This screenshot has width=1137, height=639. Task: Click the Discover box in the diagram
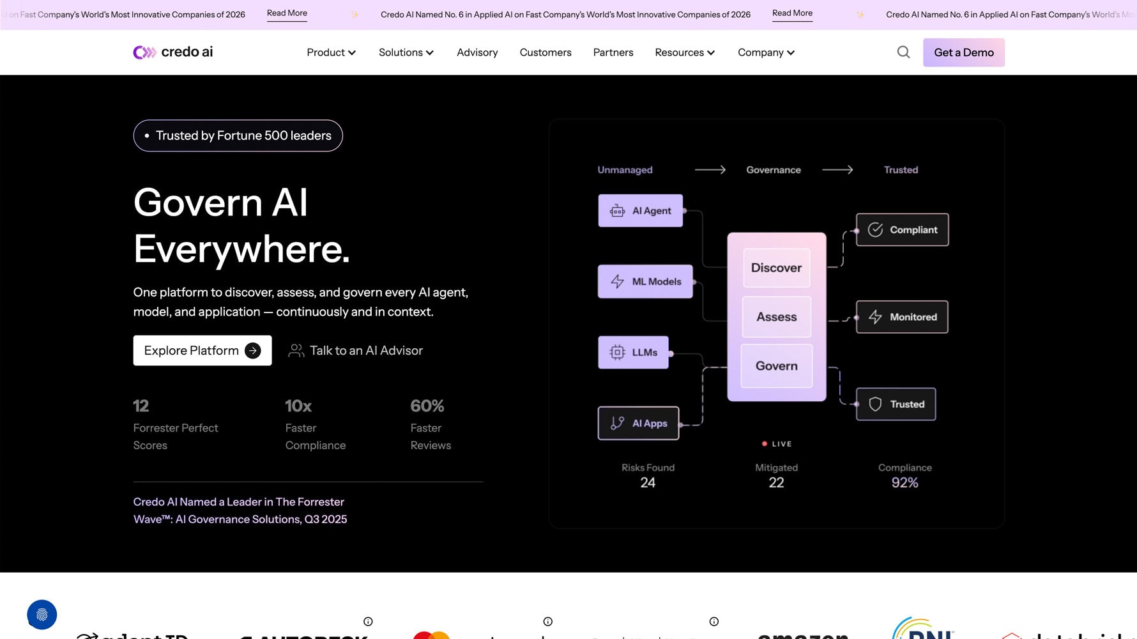click(x=776, y=268)
